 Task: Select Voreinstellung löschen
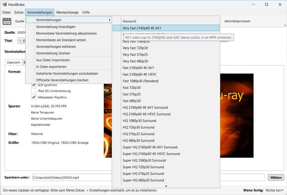point(69,53)
